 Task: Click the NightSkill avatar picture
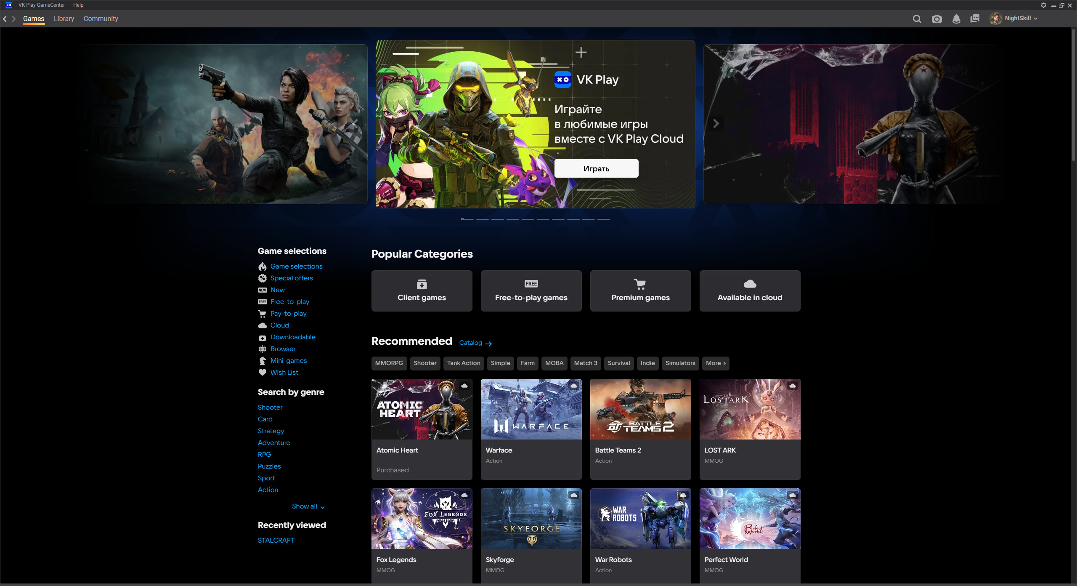pos(995,19)
